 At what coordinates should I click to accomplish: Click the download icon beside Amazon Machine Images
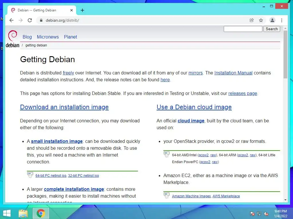[167, 195]
